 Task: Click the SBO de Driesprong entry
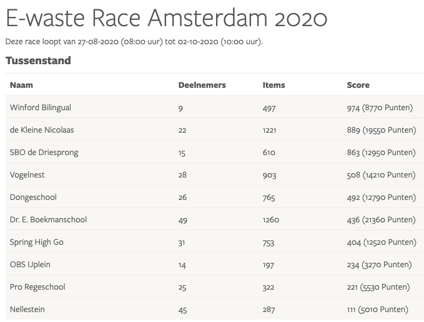[x=44, y=153]
